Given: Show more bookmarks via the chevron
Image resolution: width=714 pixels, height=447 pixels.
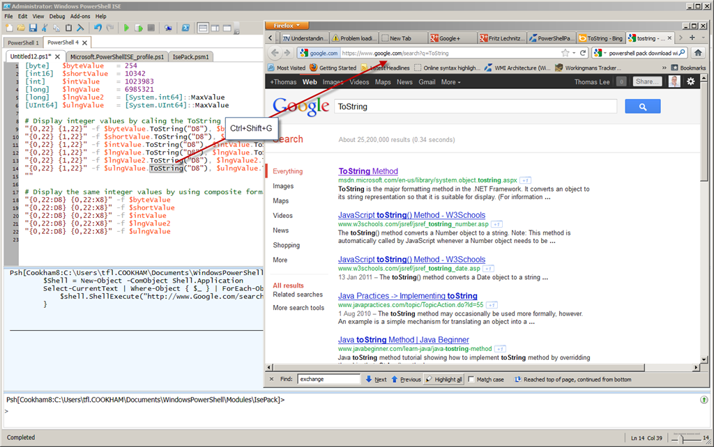Looking at the screenshot, I should tap(664, 68).
